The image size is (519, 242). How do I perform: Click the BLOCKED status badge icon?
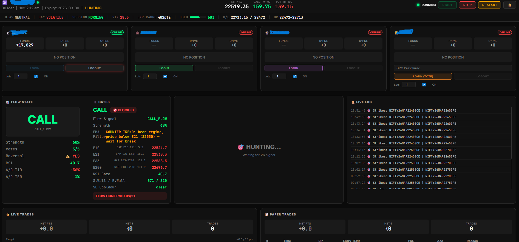[x=115, y=110]
